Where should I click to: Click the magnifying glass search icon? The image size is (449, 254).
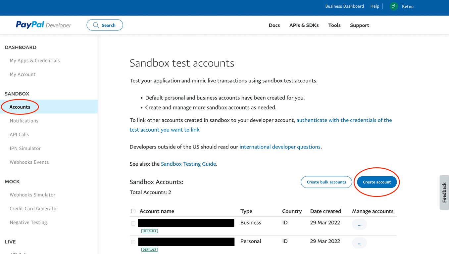point(96,25)
